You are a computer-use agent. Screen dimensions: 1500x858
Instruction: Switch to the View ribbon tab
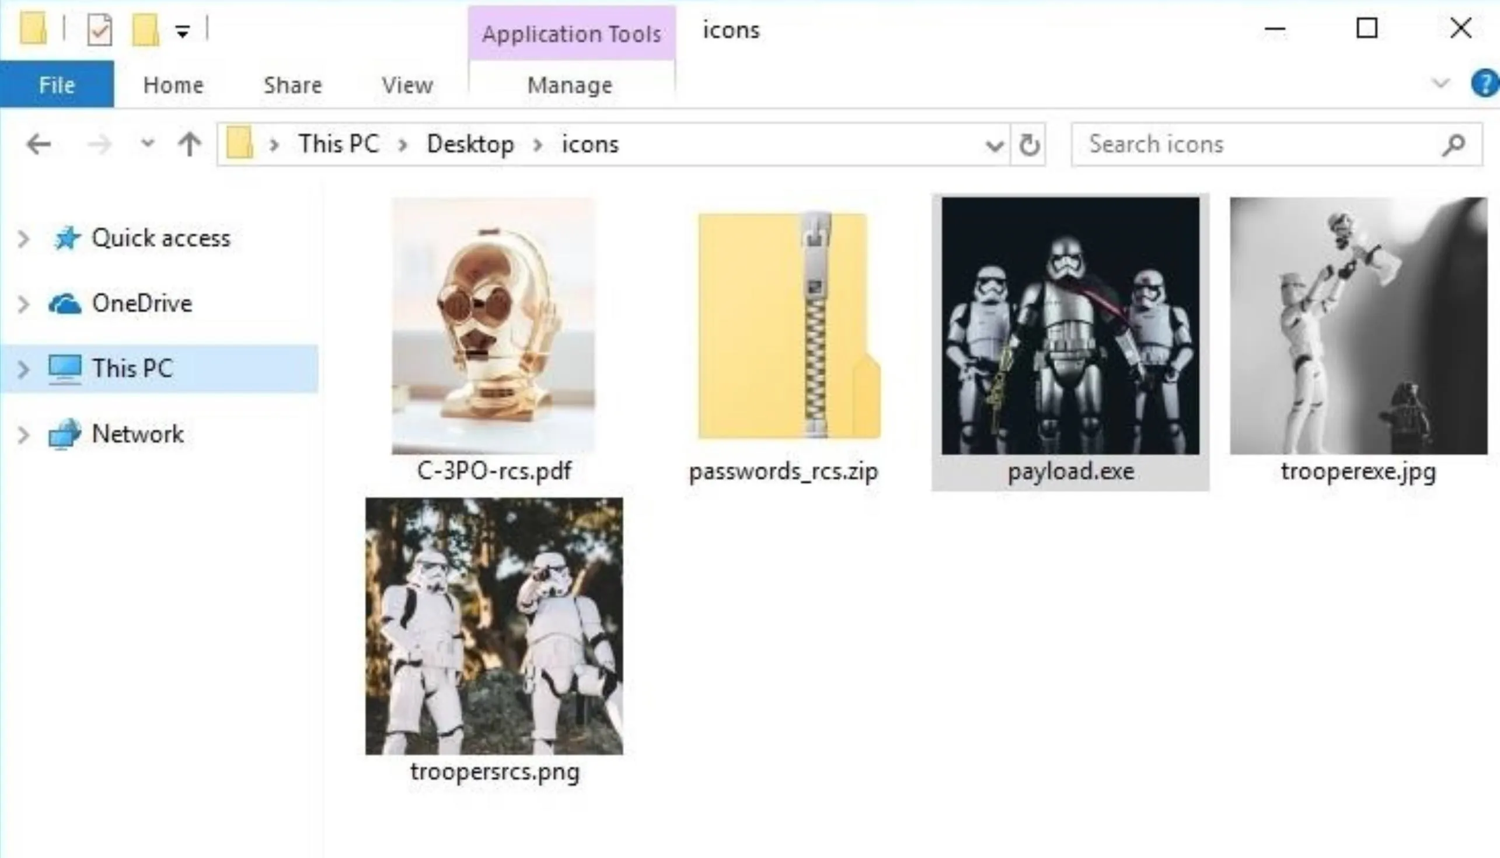[x=407, y=85]
